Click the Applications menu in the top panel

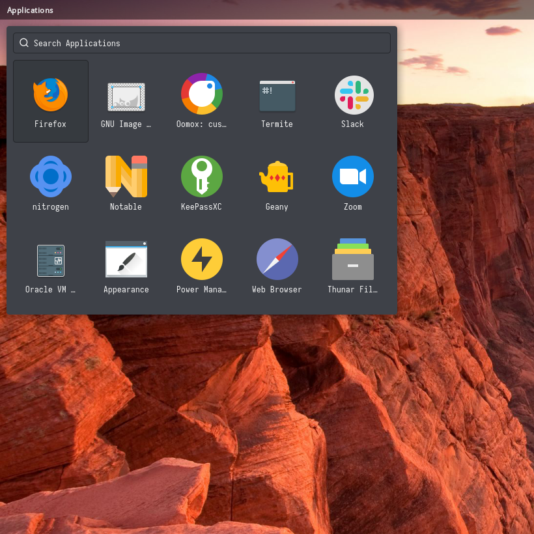[x=30, y=10]
